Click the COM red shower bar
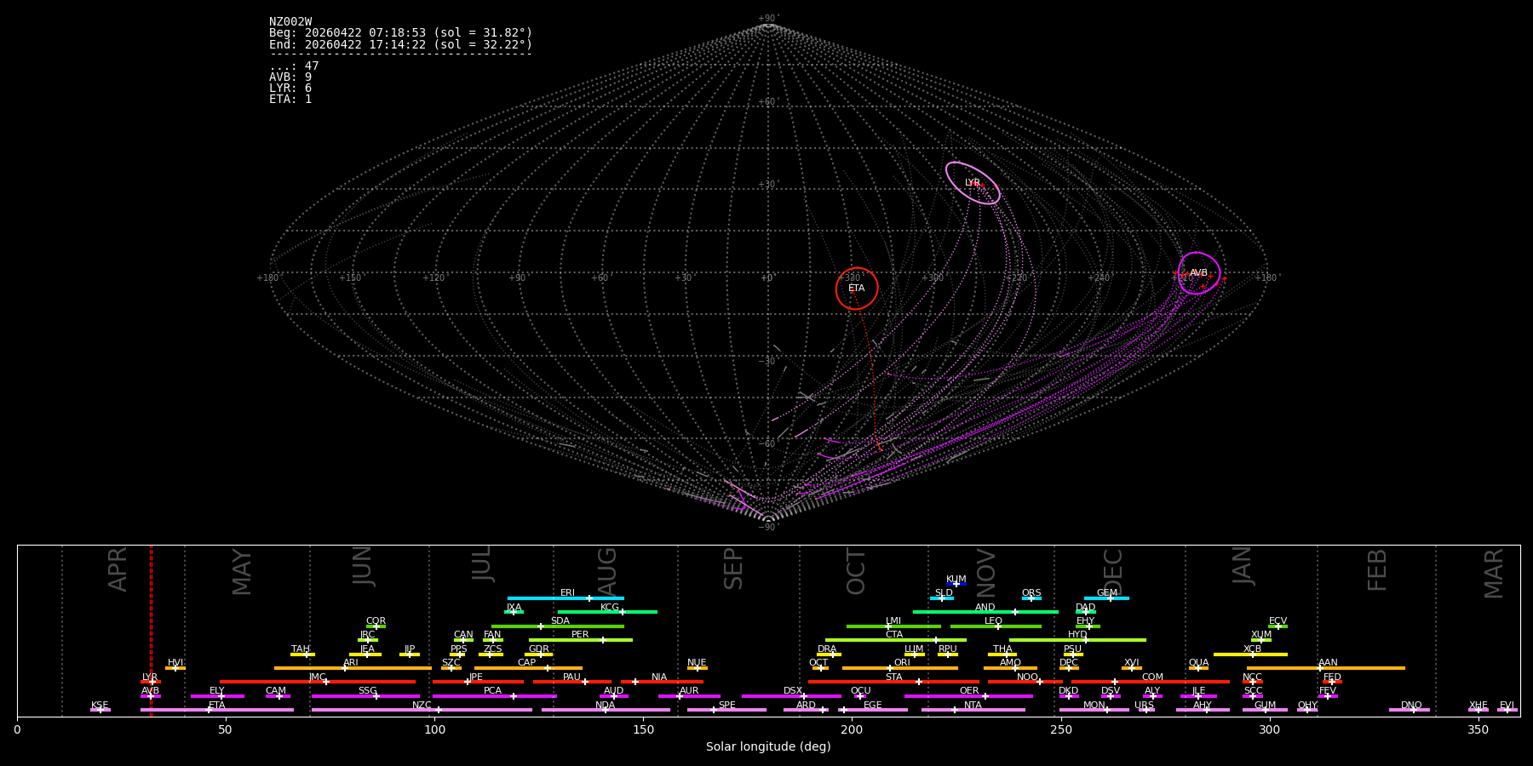 tap(1151, 682)
